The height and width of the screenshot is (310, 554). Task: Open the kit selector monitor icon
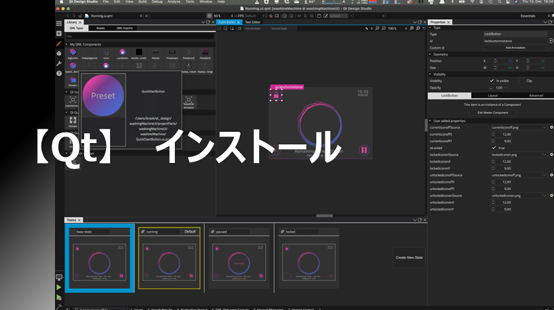click(x=59, y=277)
